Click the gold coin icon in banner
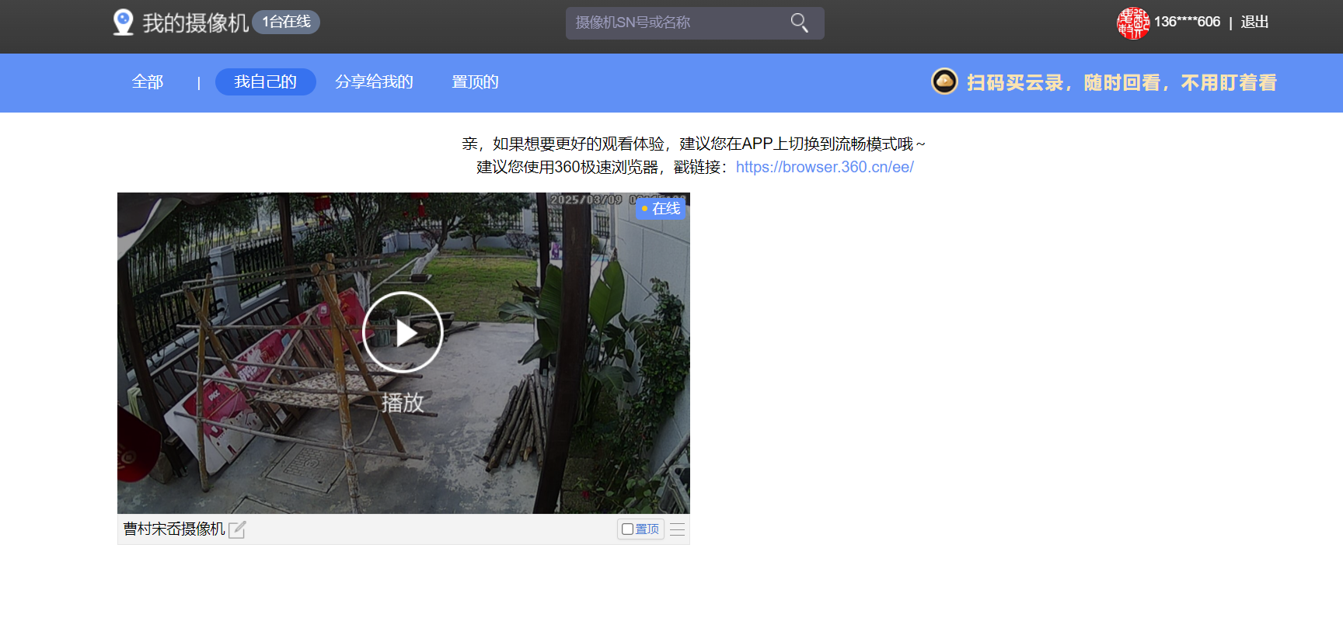 point(944,82)
